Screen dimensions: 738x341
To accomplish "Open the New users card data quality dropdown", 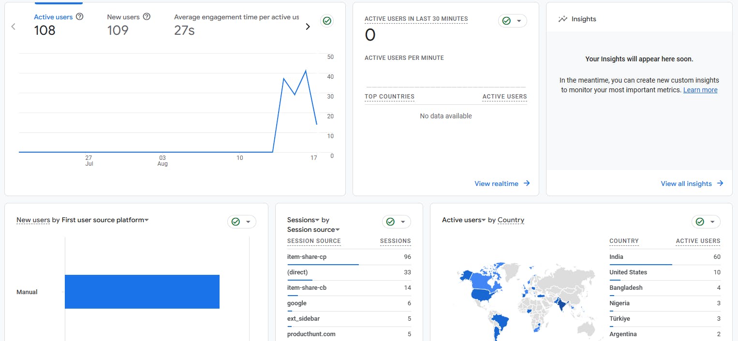I will (x=242, y=222).
